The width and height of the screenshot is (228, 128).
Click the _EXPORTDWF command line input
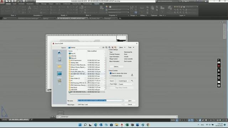click(117, 117)
